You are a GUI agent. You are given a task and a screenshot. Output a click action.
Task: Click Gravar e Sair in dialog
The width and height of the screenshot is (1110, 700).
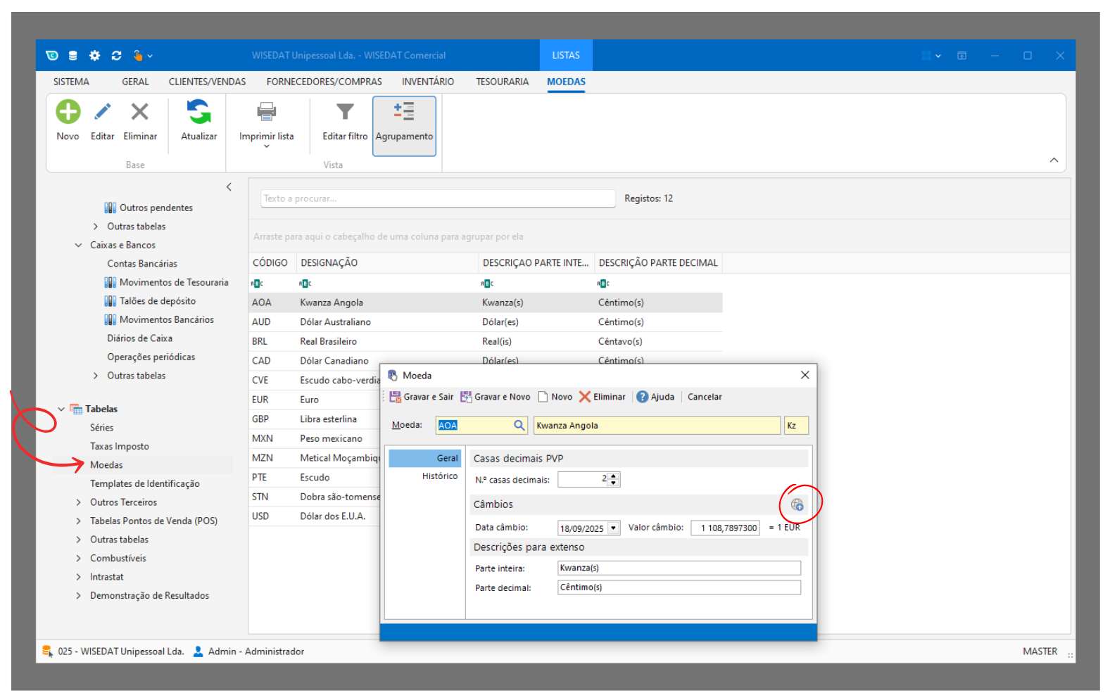(x=422, y=397)
